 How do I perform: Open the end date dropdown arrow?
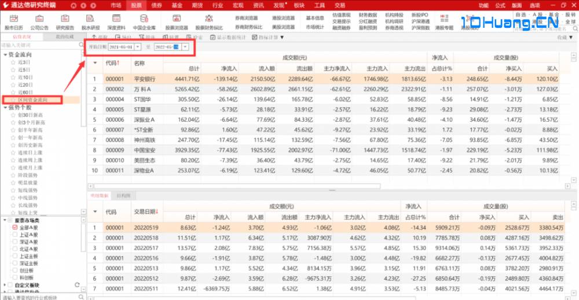click(x=185, y=47)
